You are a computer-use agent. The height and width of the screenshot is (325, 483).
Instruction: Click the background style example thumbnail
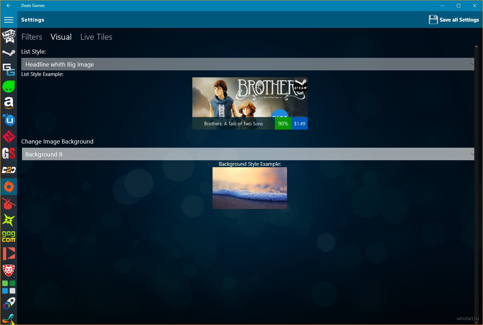250,188
